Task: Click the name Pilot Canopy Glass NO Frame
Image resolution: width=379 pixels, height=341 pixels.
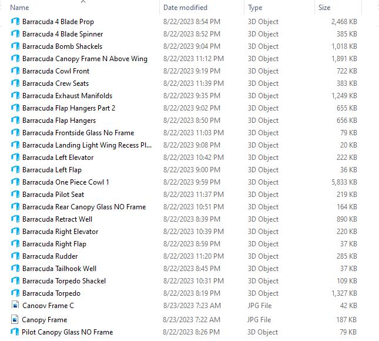Action: (x=67, y=332)
